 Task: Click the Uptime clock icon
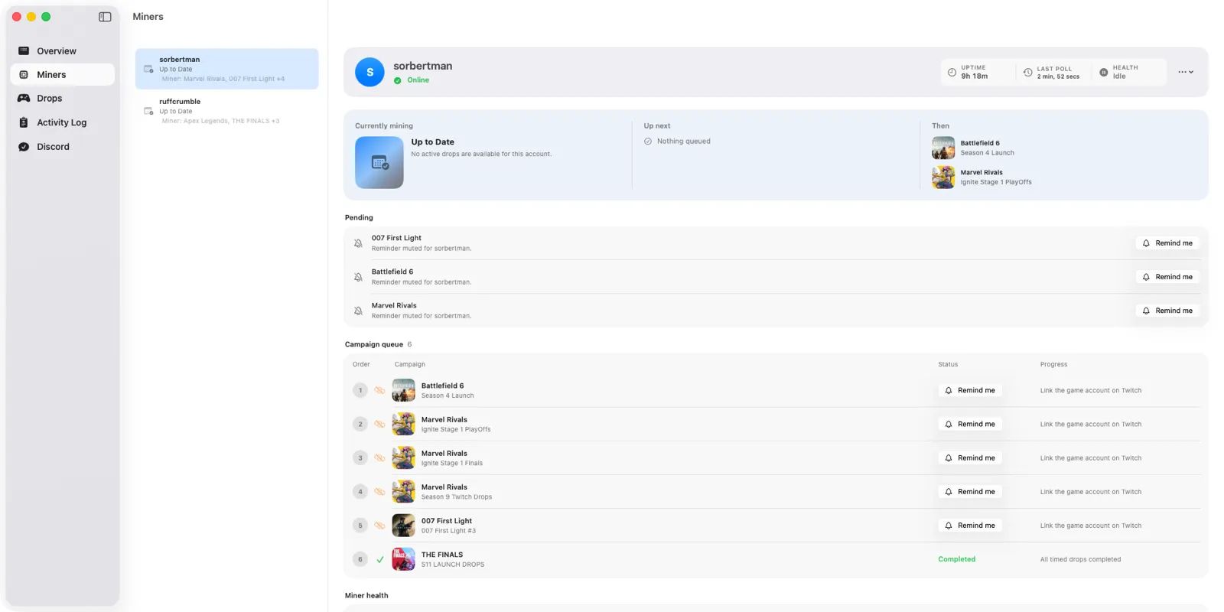[x=952, y=73]
